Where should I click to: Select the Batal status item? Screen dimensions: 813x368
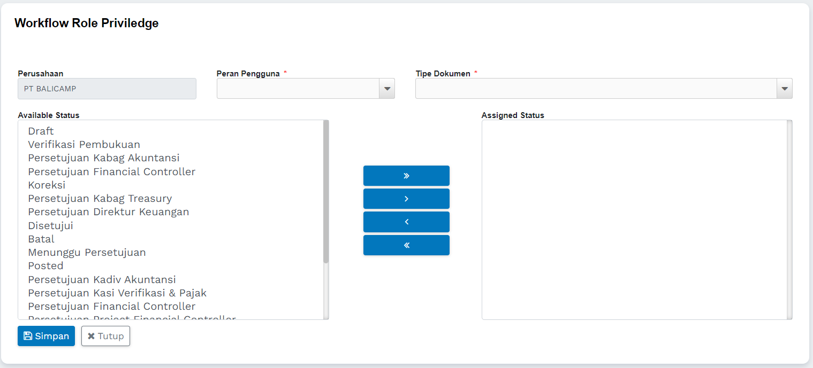click(x=41, y=239)
